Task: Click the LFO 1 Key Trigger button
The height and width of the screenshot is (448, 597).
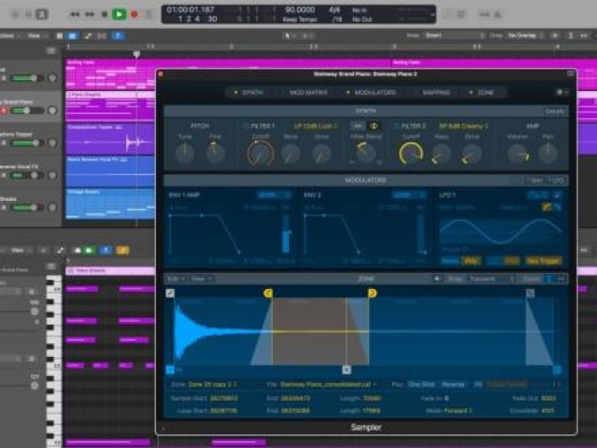Action: coord(543,261)
